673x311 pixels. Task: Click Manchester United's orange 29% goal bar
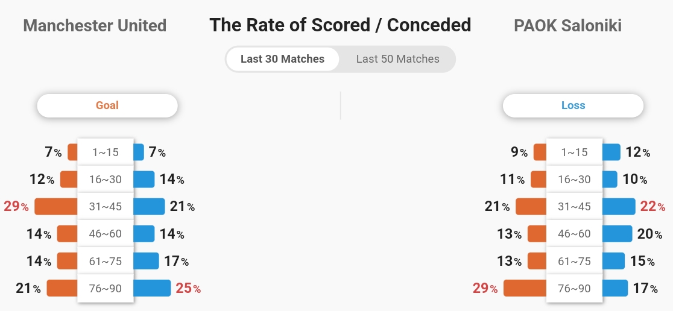click(x=56, y=207)
